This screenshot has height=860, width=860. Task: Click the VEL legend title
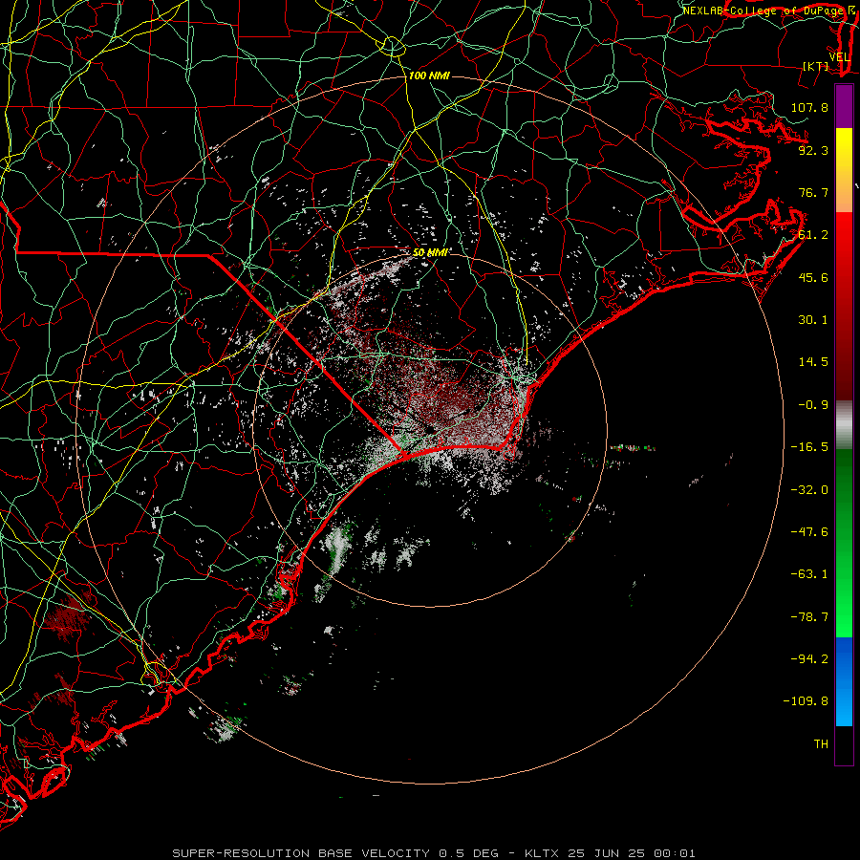[840, 57]
